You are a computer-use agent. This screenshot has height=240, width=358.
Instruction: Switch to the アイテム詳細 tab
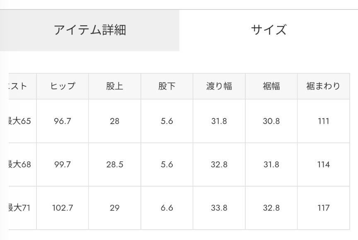(89, 30)
